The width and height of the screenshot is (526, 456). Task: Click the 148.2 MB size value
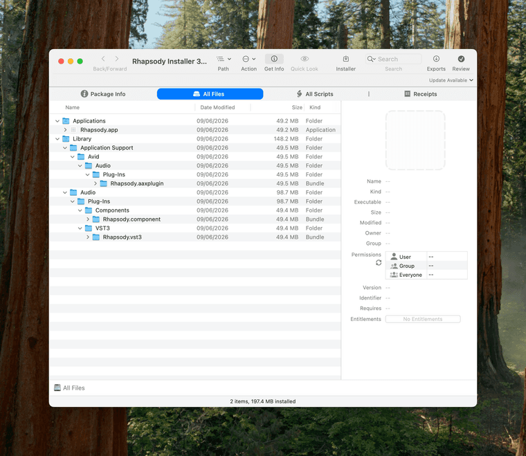click(x=286, y=139)
